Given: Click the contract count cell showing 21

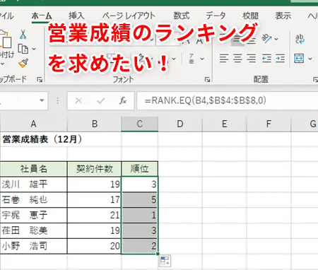Looking at the screenshot, I should coord(95,215).
